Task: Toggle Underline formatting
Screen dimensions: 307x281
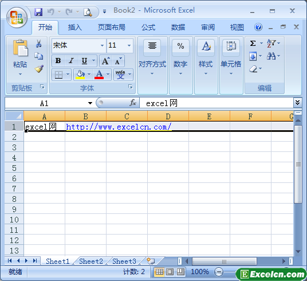Action: point(84,61)
